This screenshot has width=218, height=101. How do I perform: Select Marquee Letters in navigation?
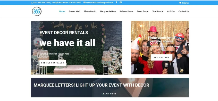(x=108, y=11)
